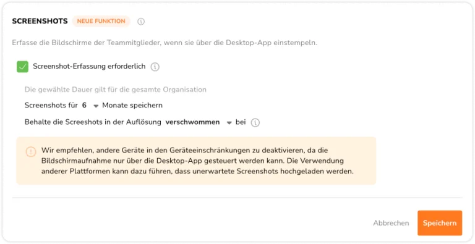
Task: Click info icon beside Screenshot-Erfassung erforderlich
Action: pyautogui.click(x=155, y=67)
